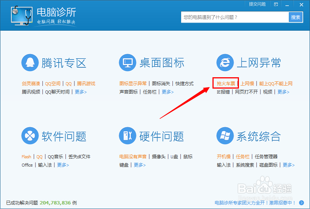Click the 视频 link
Image resolution: width=310 pixels, height=209 pixels.
tap(268, 92)
